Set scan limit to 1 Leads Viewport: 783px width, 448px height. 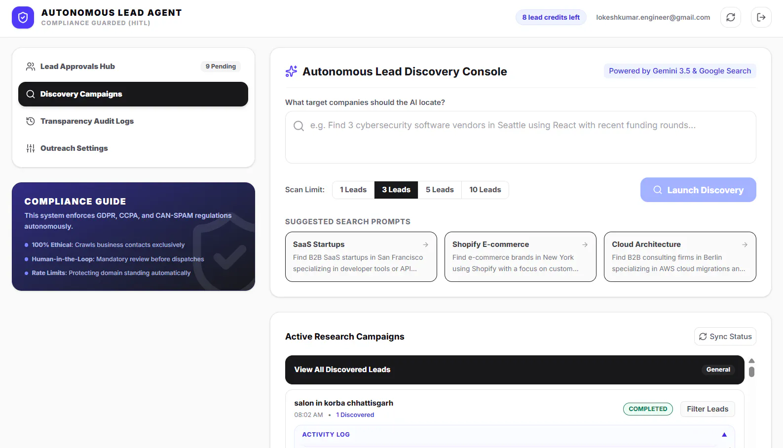point(353,190)
